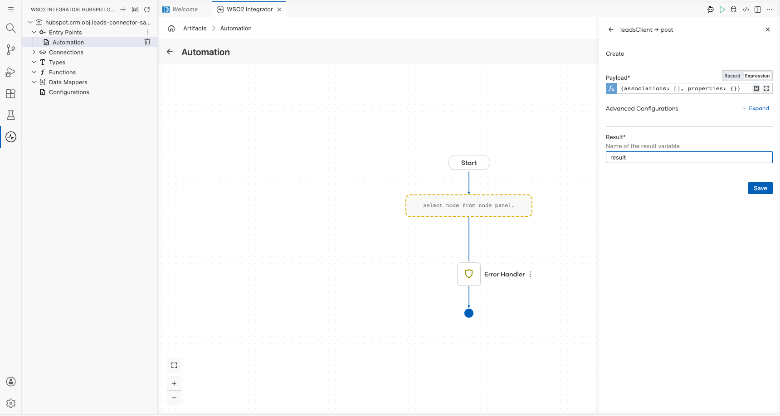Click the Artifacts breadcrumb
Screen dimensions: 780x416
coord(195,28)
